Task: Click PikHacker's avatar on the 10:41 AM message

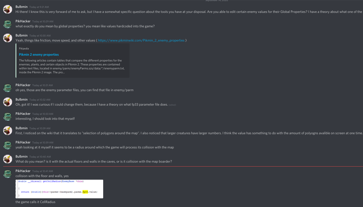Action: point(7,173)
